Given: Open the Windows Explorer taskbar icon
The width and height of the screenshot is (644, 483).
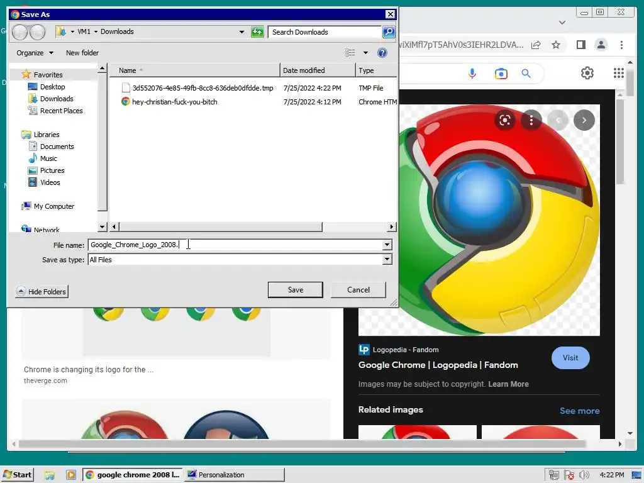Looking at the screenshot, I should pyautogui.click(x=50, y=475).
